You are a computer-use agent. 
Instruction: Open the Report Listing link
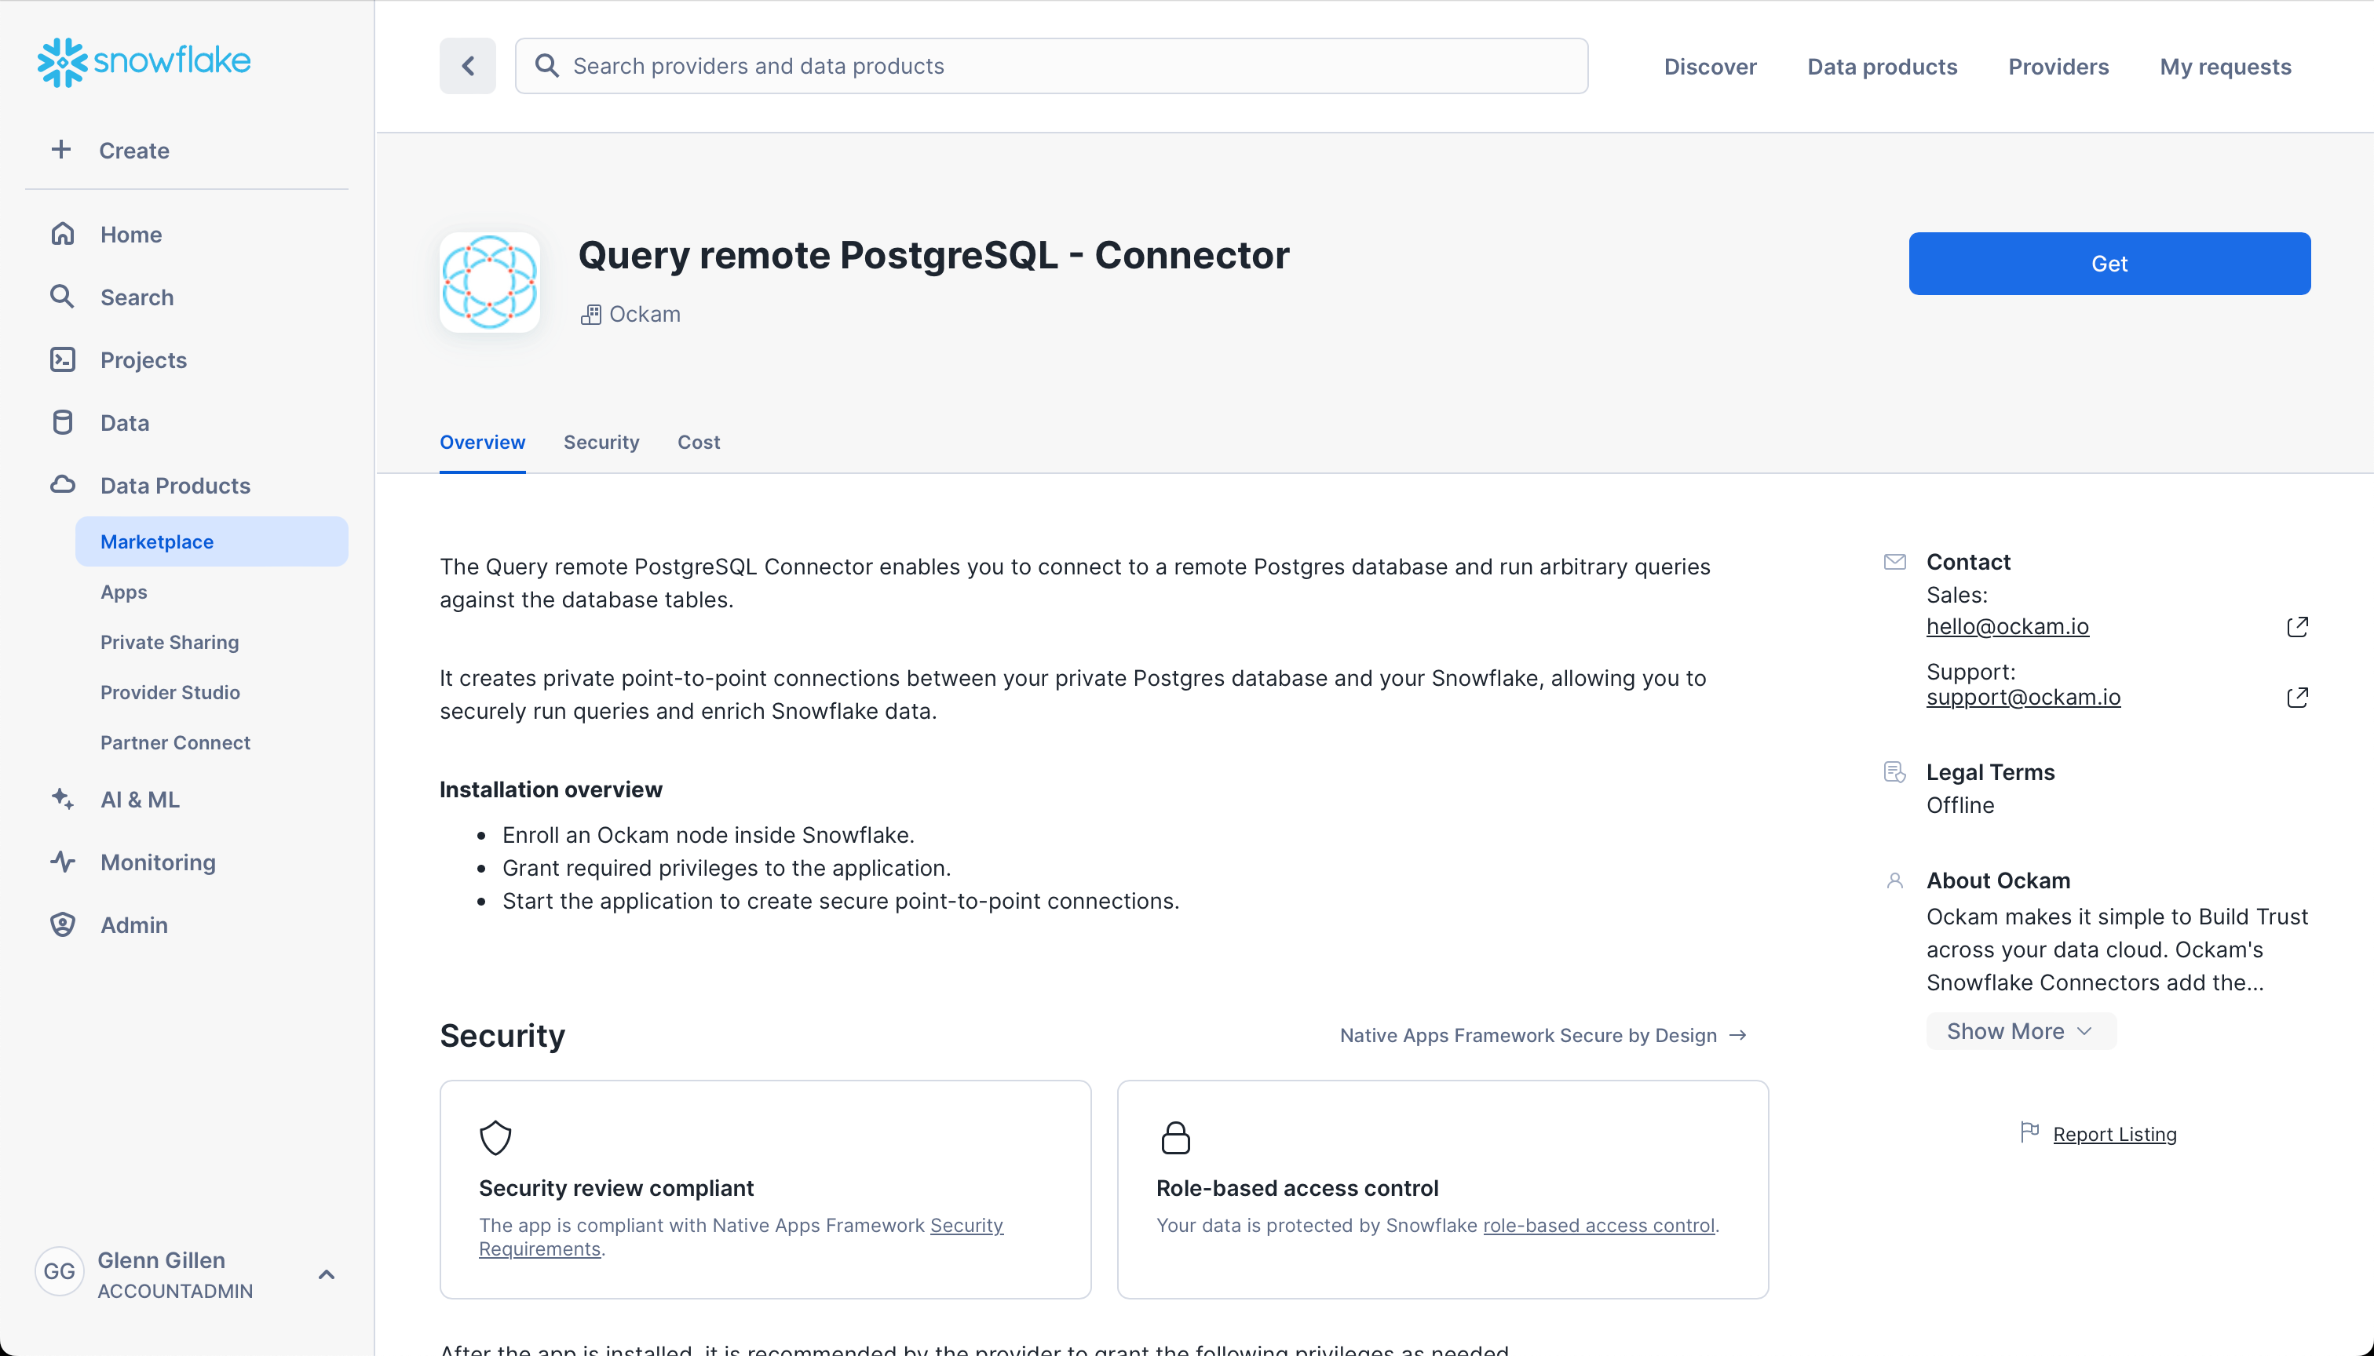tap(2114, 1133)
